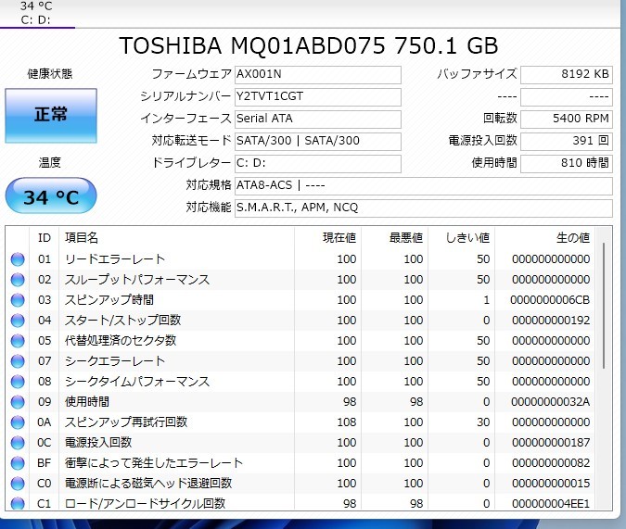The image size is (626, 529).
Task: Click status circle for ID 0C row
Action: [x=18, y=443]
